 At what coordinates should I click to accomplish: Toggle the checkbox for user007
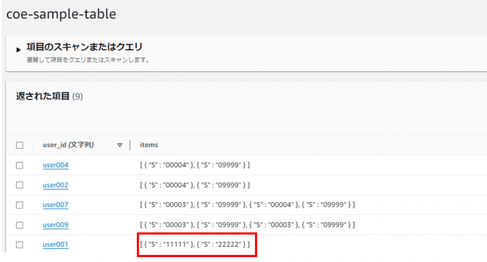(x=20, y=205)
